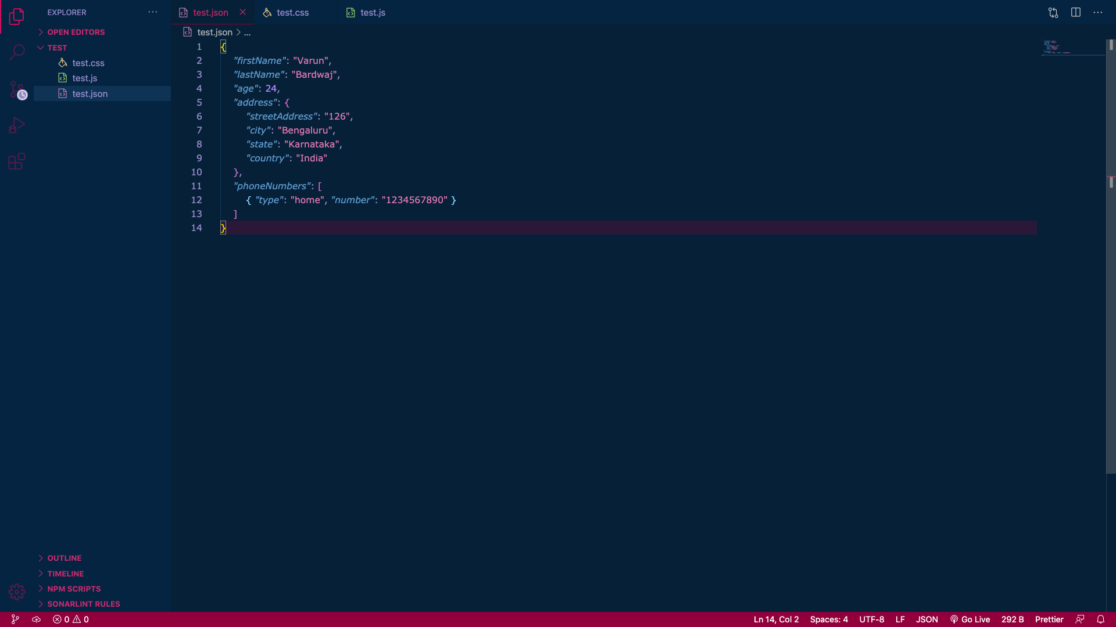
Task: Collapse the TEST folder section
Action: click(57, 48)
